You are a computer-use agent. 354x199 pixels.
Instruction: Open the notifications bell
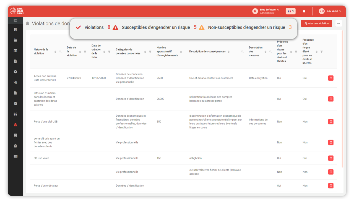tap(304, 11)
